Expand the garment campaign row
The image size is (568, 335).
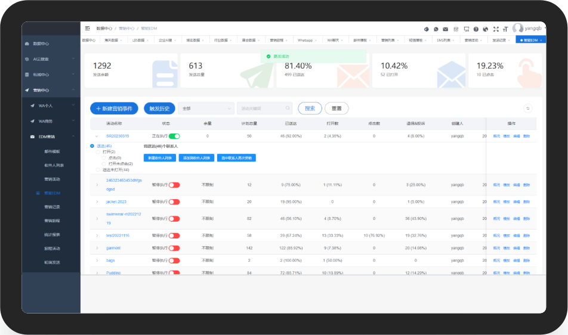point(97,248)
